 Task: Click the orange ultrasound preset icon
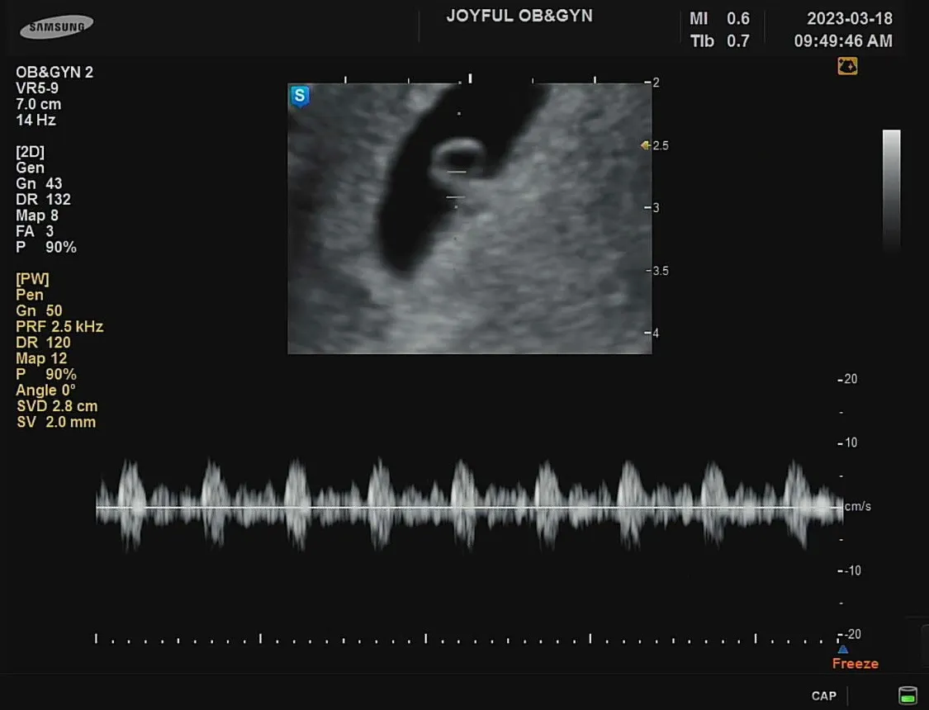847,66
